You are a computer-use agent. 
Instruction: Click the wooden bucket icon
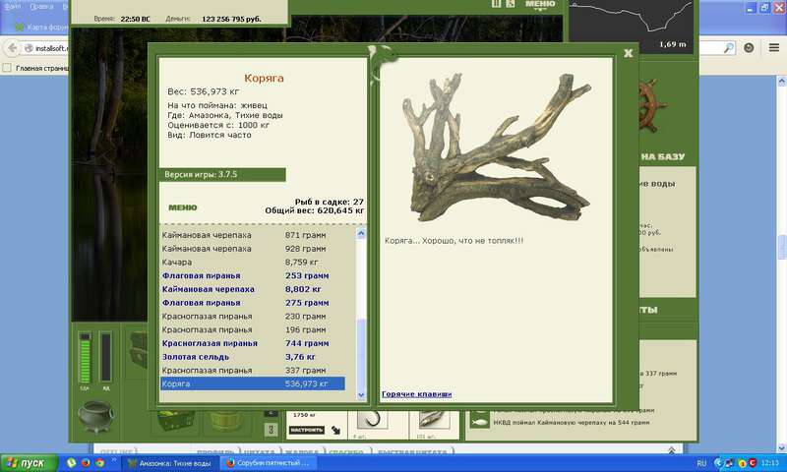coord(226,420)
